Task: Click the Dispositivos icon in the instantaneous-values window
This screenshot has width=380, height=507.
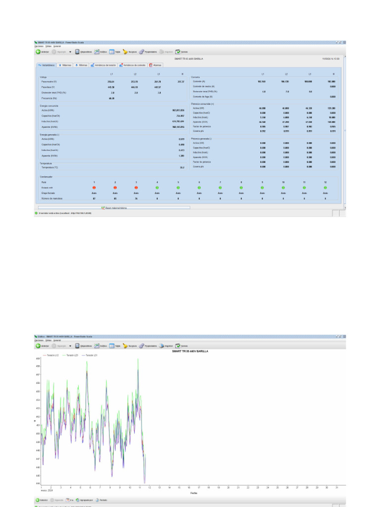Action: tap(78, 51)
